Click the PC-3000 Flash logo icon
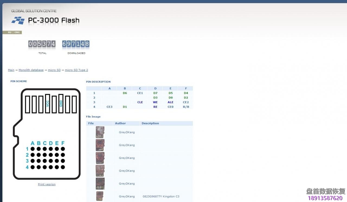The height and width of the screenshot is (202, 347). tap(18, 20)
